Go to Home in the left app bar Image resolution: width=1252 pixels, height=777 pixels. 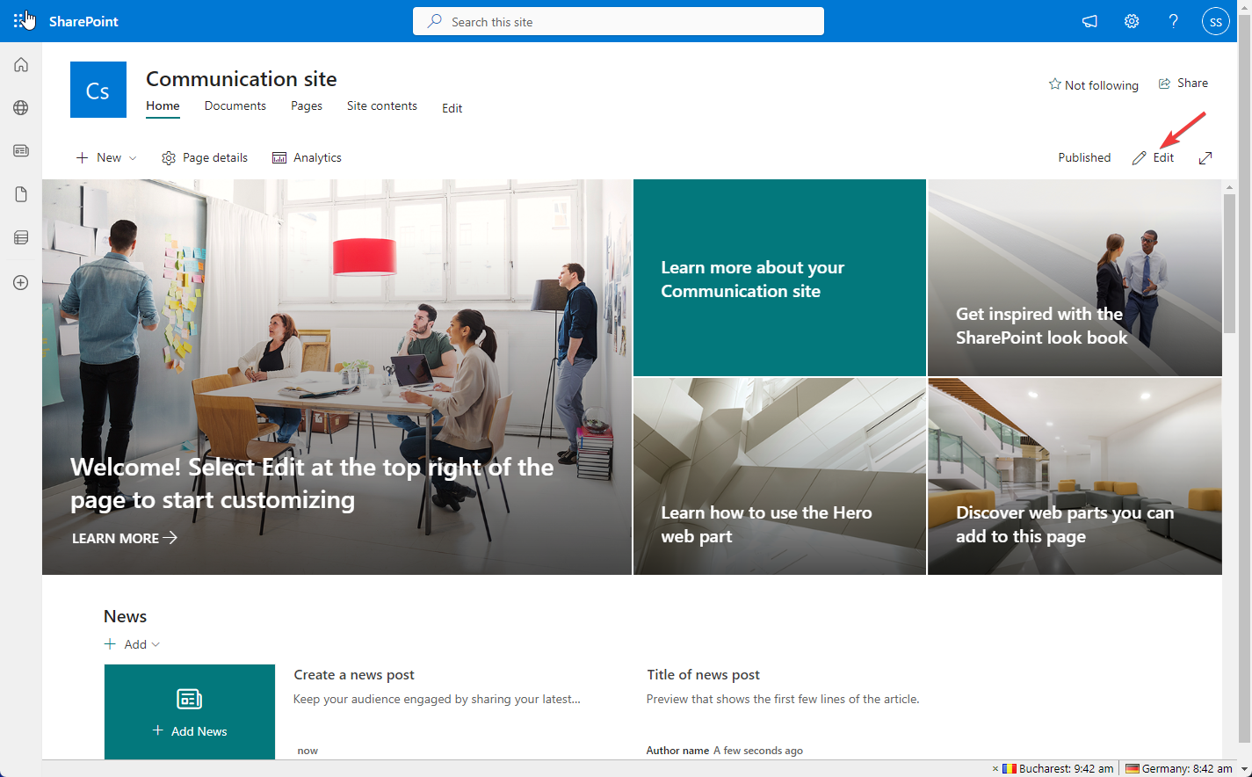[x=21, y=65]
